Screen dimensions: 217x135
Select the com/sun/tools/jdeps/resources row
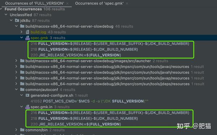[x=109, y=84]
